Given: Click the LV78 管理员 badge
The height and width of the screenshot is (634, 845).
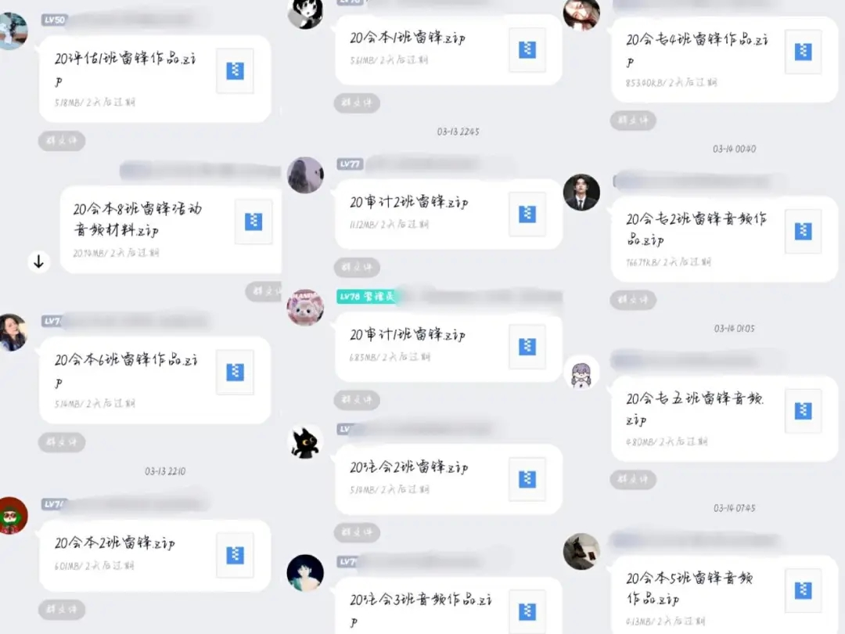Looking at the screenshot, I should (x=366, y=297).
